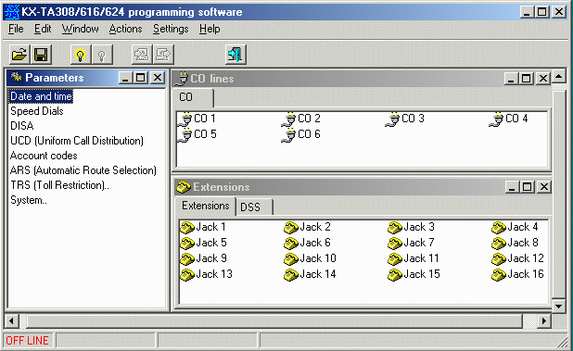This screenshot has height=351, width=573.
Task: Open the File menu
Action: [16, 29]
